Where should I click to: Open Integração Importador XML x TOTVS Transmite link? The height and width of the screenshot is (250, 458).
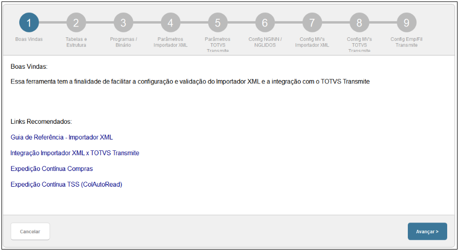click(75, 153)
